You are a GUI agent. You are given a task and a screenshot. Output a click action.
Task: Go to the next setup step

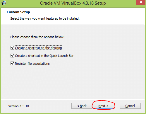pyautogui.click(x=103, y=106)
